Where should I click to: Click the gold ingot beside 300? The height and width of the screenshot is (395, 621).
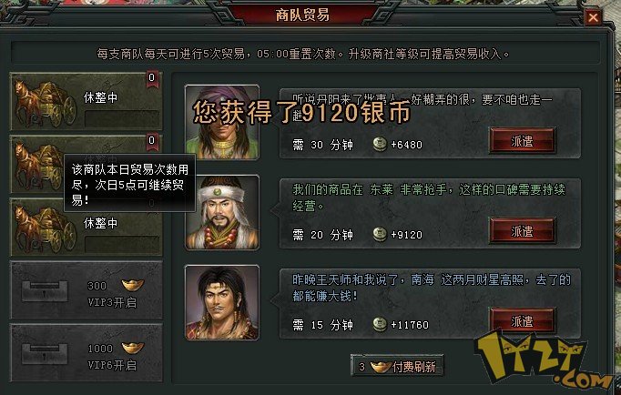click(133, 285)
